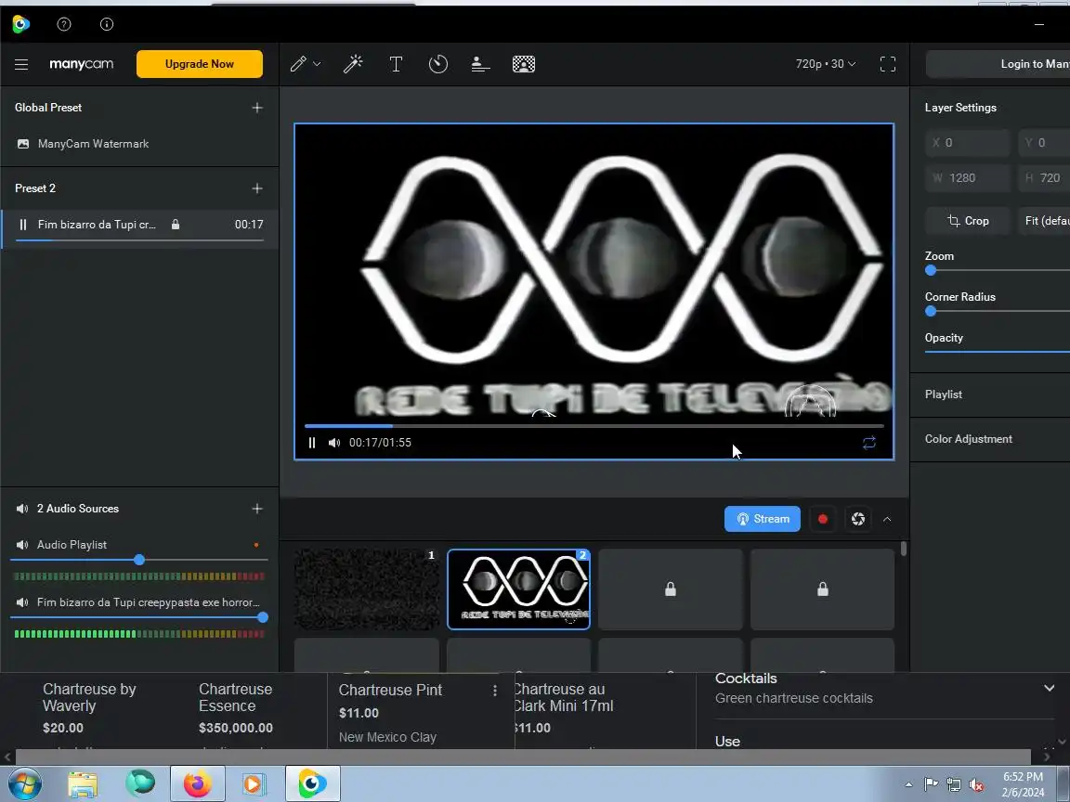Take a snapshot with the shutter icon

[858, 519]
